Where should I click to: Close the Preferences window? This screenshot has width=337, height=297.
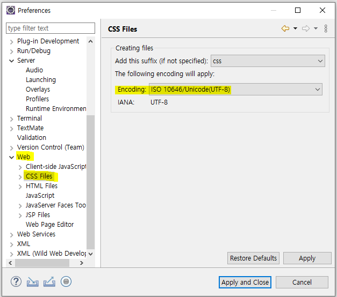coord(322,10)
